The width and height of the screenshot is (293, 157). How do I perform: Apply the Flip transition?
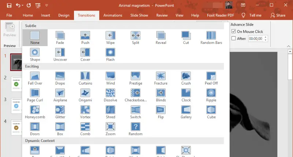click(x=161, y=112)
